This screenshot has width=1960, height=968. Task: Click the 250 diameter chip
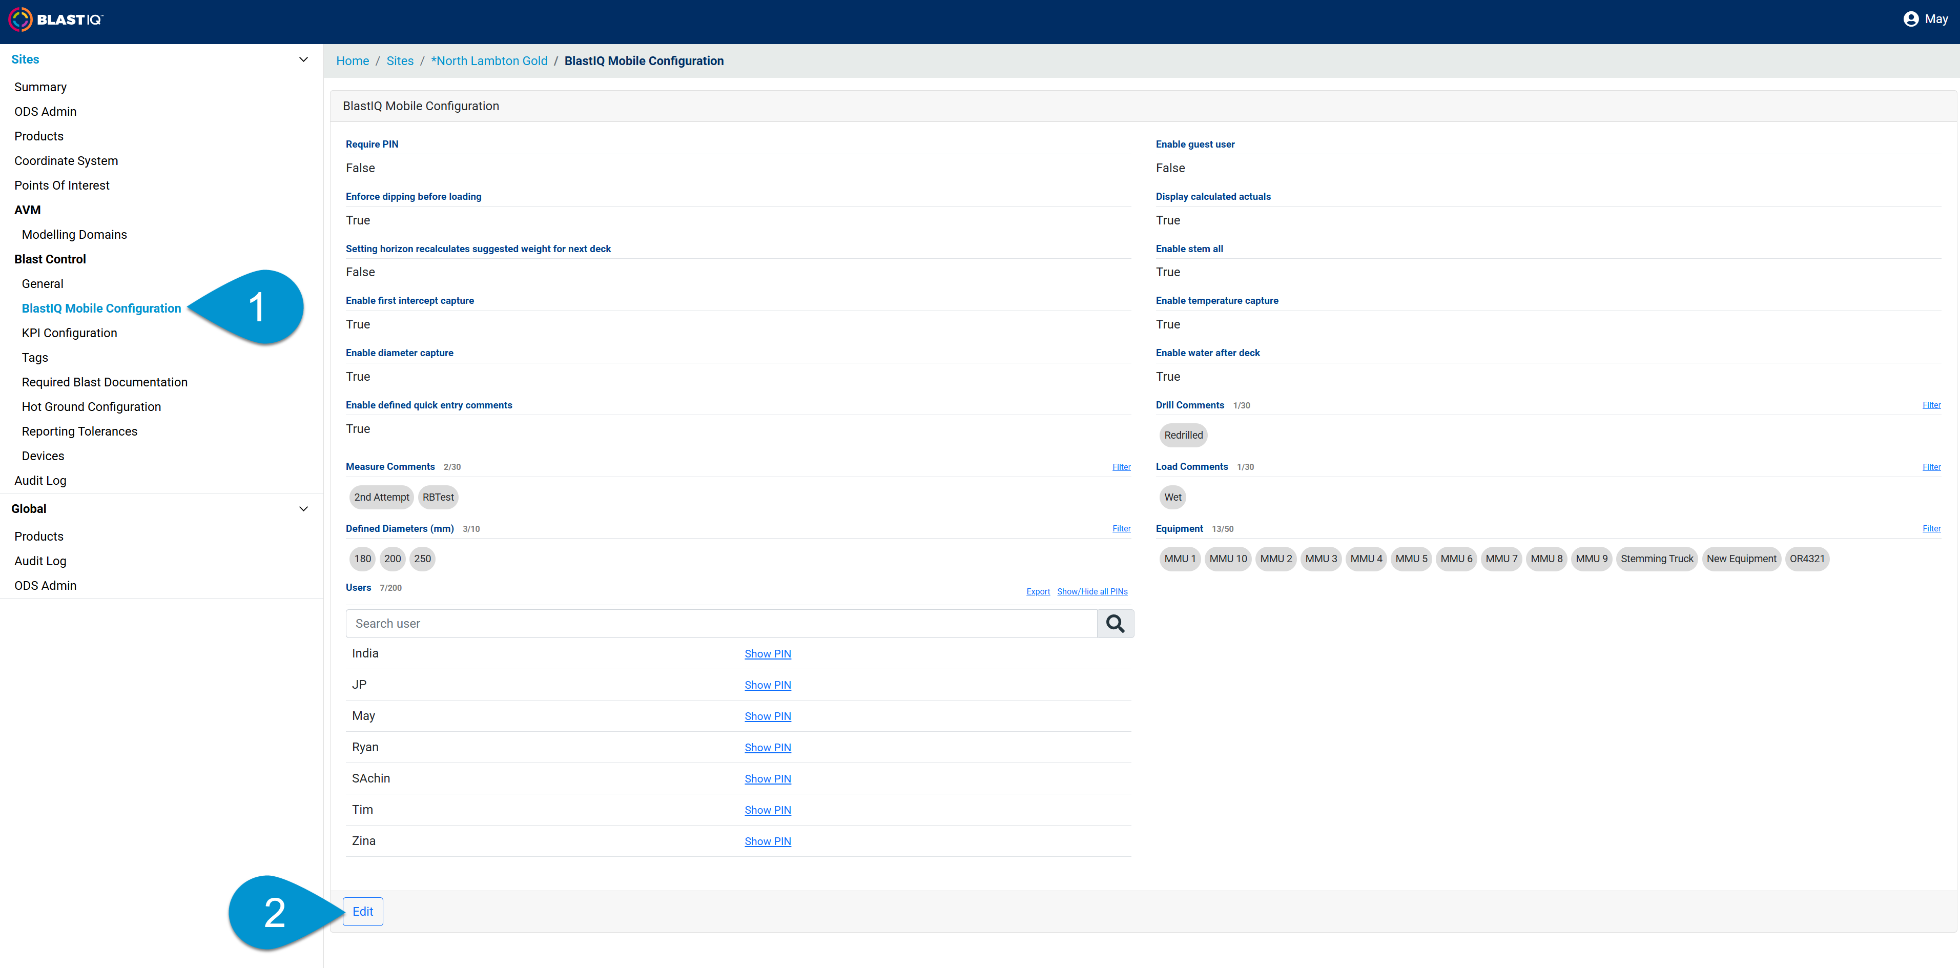[422, 559]
